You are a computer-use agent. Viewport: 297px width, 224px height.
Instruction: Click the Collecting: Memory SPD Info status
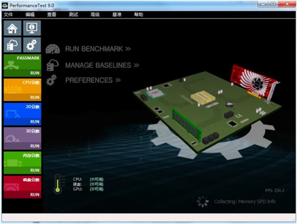coord(245,201)
